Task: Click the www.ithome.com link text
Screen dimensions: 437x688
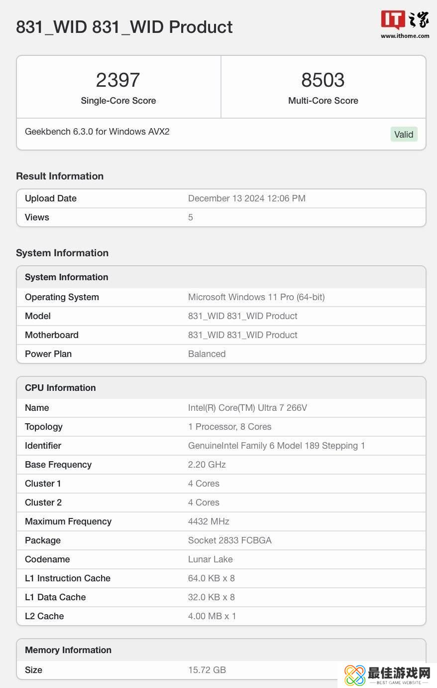Action: (x=405, y=36)
